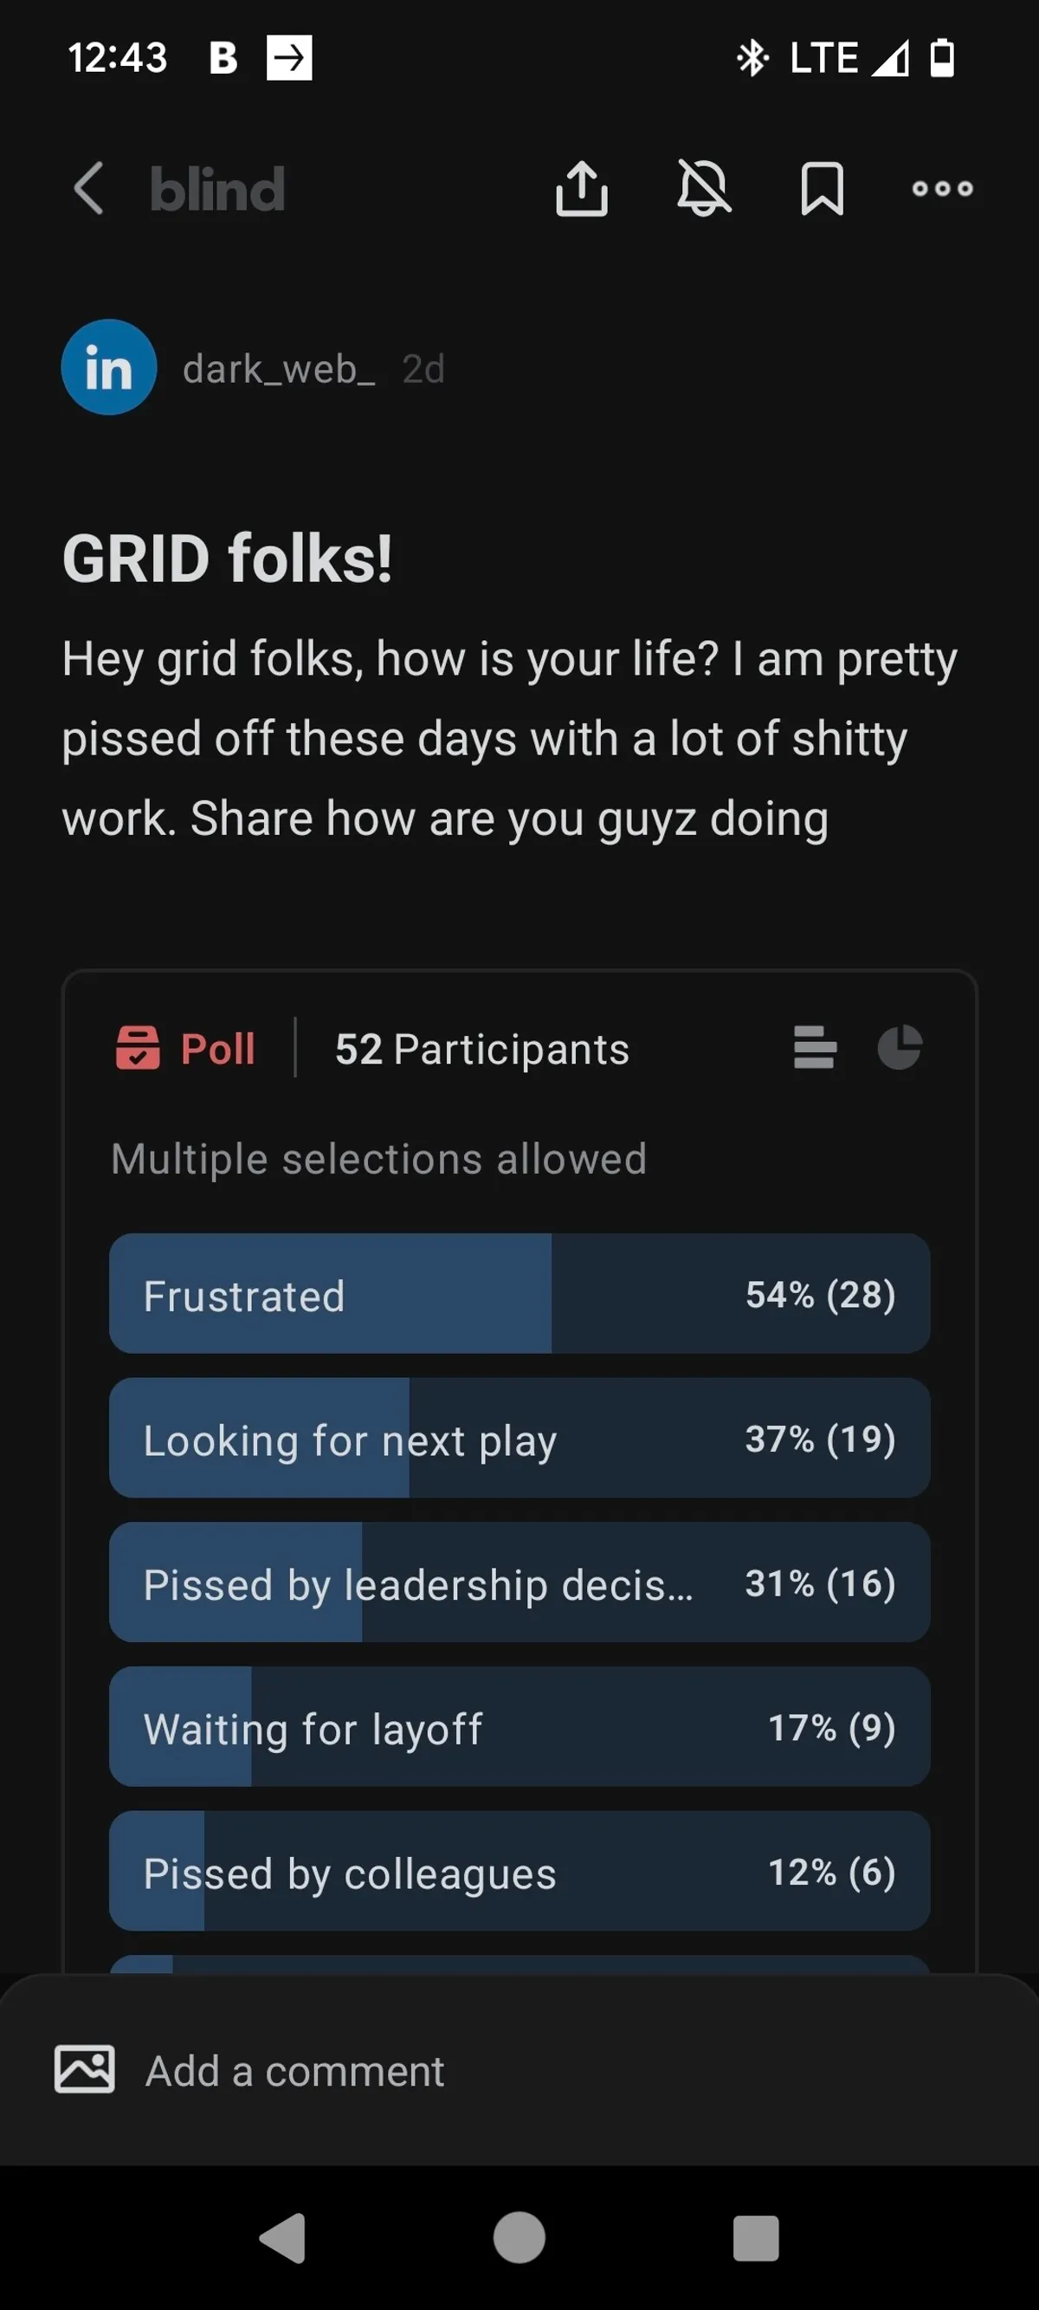This screenshot has width=1039, height=2310.
Task: Switch poll to pie chart view
Action: 899,1047
